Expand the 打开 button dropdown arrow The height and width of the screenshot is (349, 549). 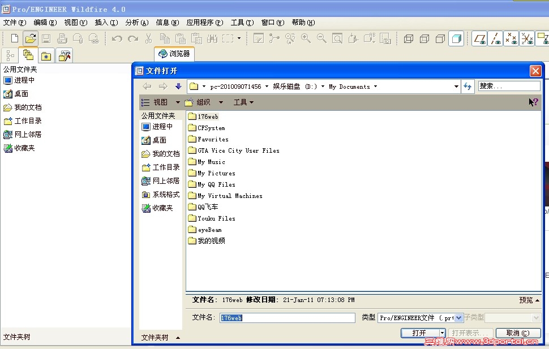pyautogui.click(x=442, y=333)
